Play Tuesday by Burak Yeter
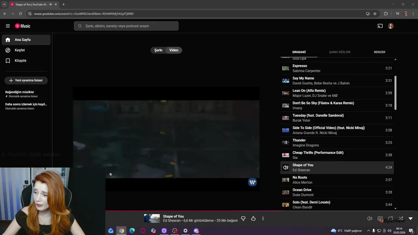418x235 pixels. (x=337, y=118)
